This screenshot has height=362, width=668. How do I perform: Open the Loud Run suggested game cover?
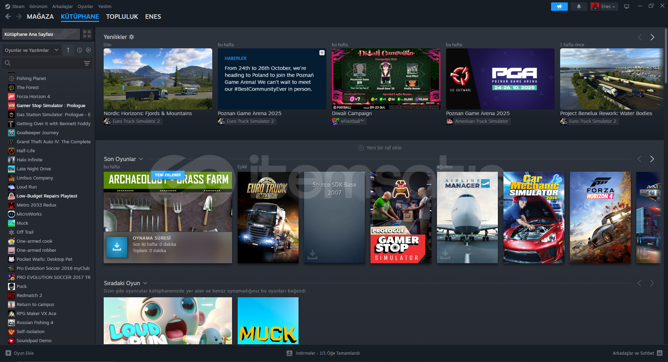168,321
